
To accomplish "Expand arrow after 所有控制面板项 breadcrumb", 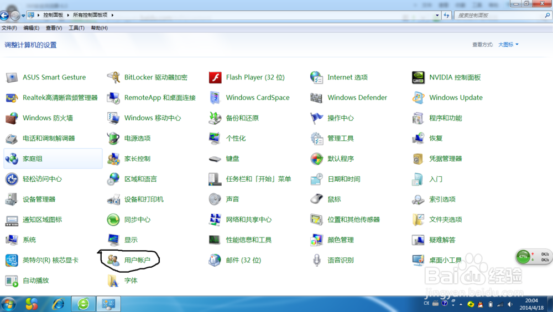I will (112, 15).
